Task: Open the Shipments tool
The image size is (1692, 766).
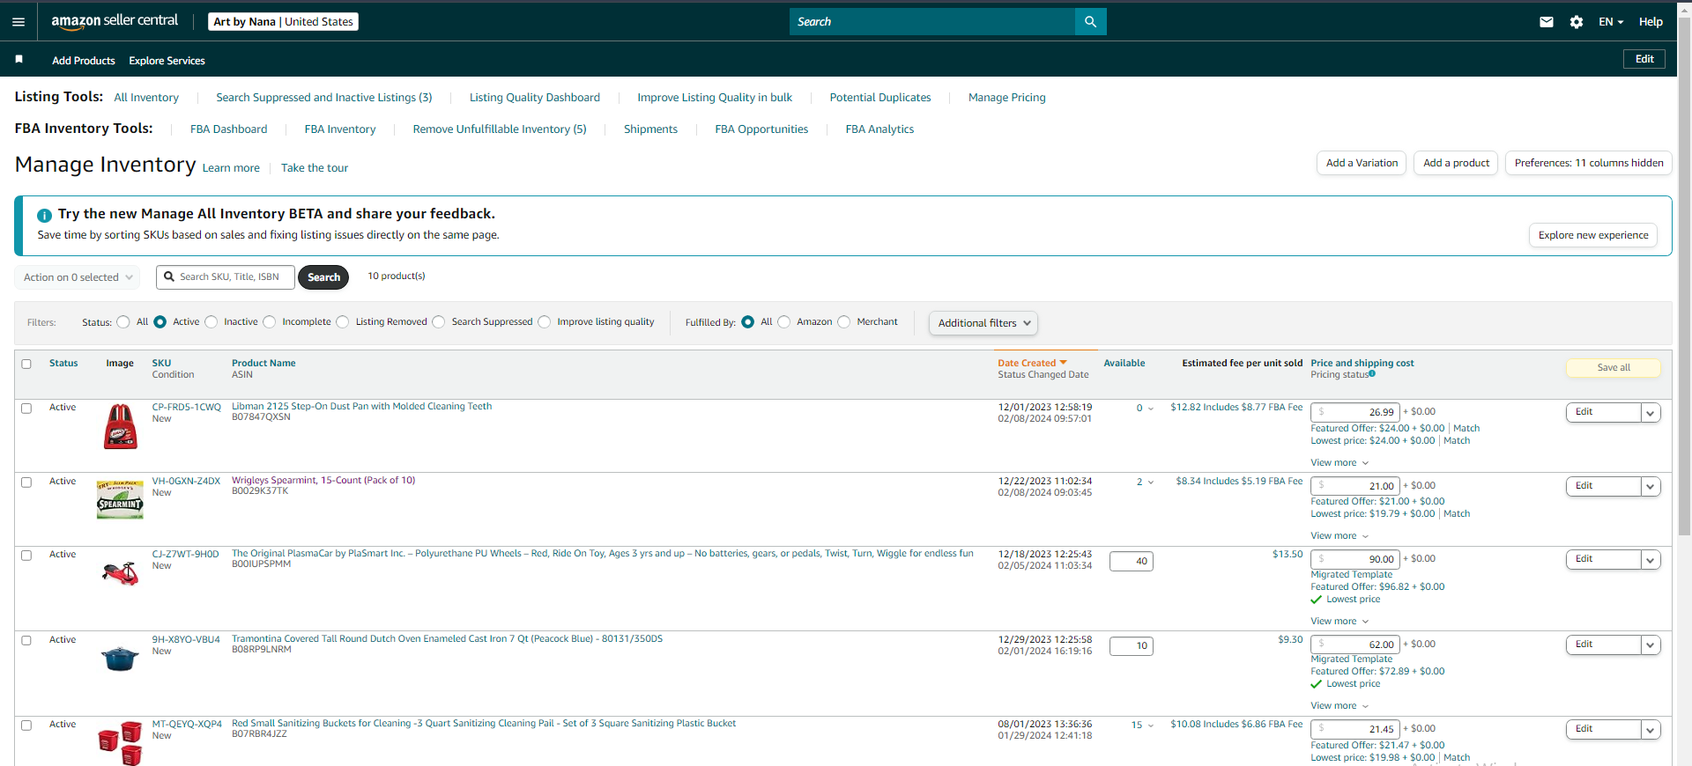Action: point(650,129)
